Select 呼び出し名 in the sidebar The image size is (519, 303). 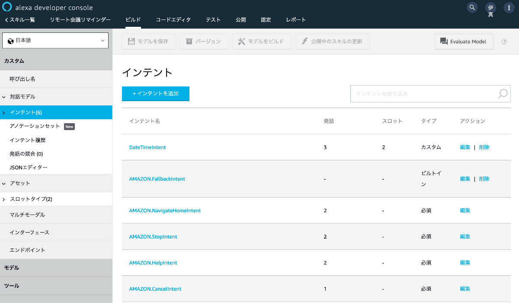(x=56, y=79)
